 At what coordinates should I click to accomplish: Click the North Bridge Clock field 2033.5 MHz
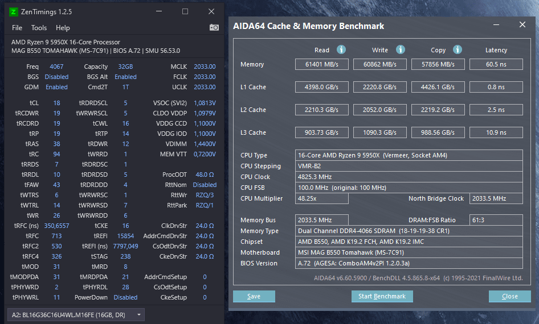pyautogui.click(x=496, y=198)
